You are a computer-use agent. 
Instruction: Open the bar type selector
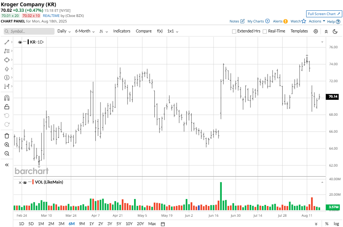tap(104, 31)
